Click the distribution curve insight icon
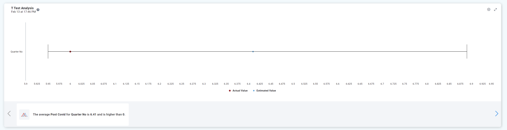Viewport: 507px width, 130px height. point(24,115)
